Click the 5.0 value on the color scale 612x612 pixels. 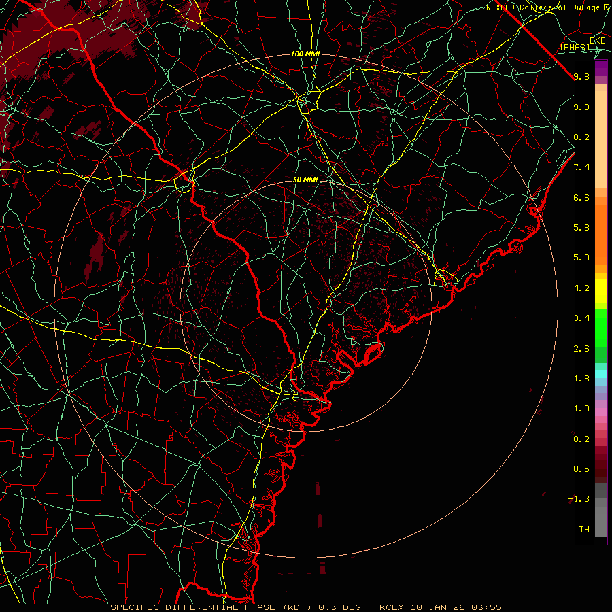point(581,258)
